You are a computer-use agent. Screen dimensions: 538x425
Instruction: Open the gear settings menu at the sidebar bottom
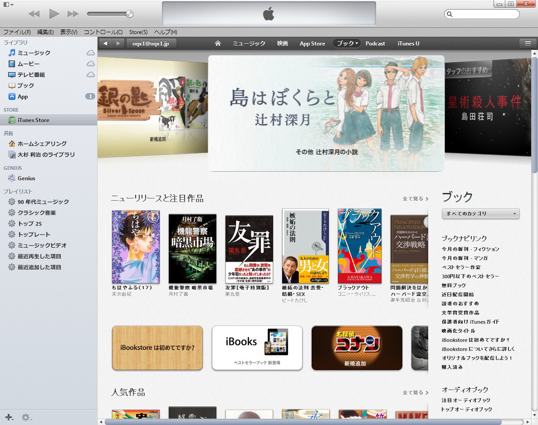tap(26, 417)
